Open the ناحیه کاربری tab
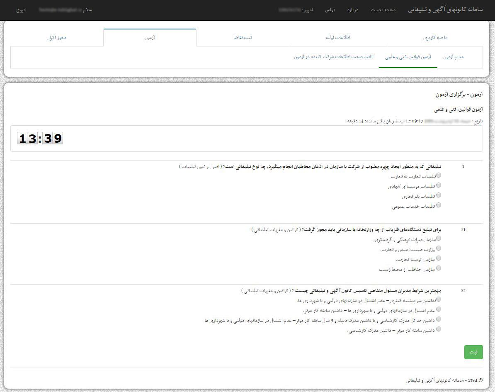This screenshot has width=495, height=392. pos(435,38)
